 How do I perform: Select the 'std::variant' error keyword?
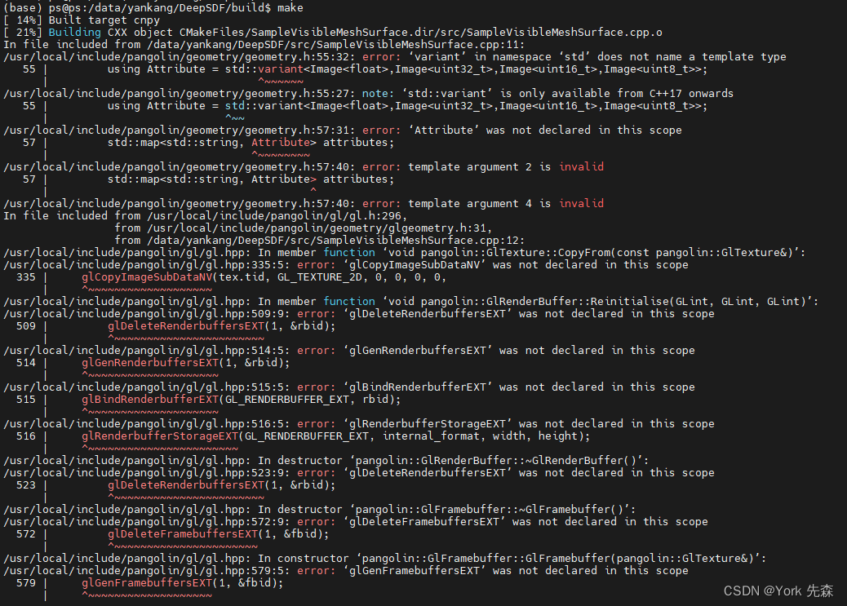click(280, 69)
